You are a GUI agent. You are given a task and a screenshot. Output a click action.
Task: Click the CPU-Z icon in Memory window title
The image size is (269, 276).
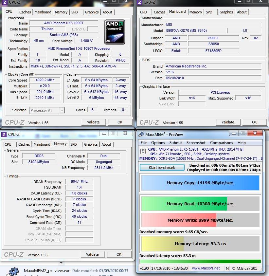pyautogui.click(x=4, y=135)
